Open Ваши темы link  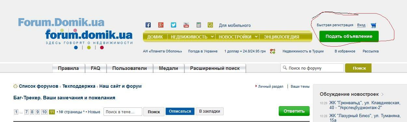(x=300, y=86)
